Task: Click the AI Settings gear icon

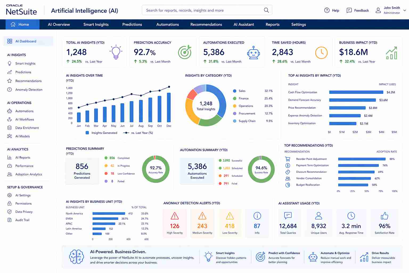Action: click(x=10, y=195)
